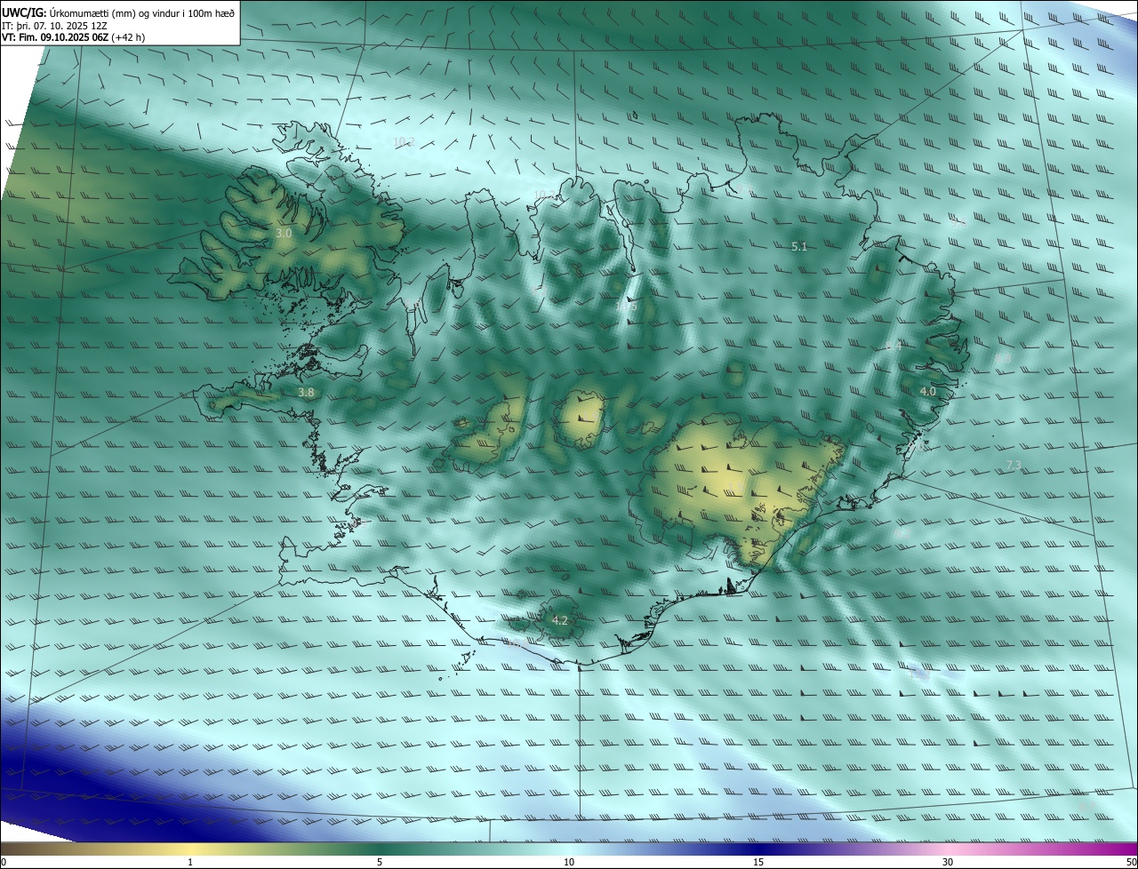Click the legend tick label 30

[948, 862]
